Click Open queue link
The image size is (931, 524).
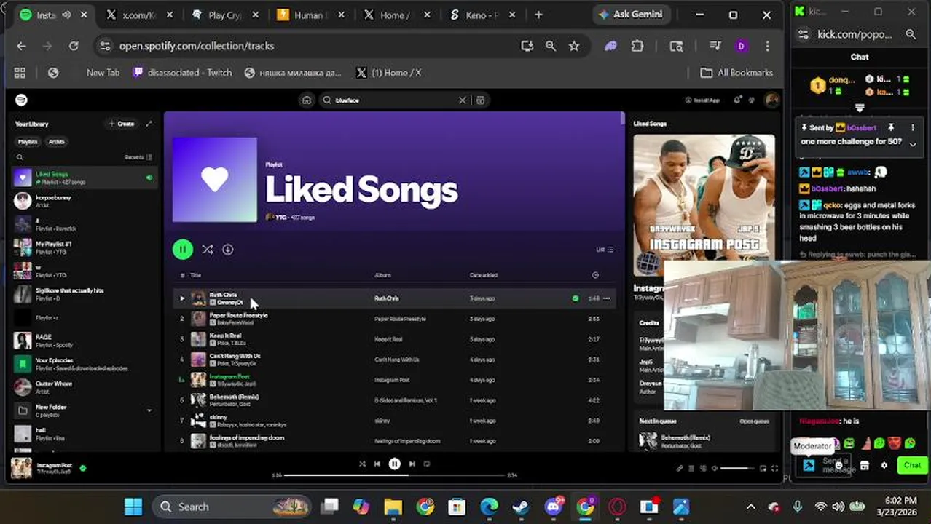[x=754, y=421]
